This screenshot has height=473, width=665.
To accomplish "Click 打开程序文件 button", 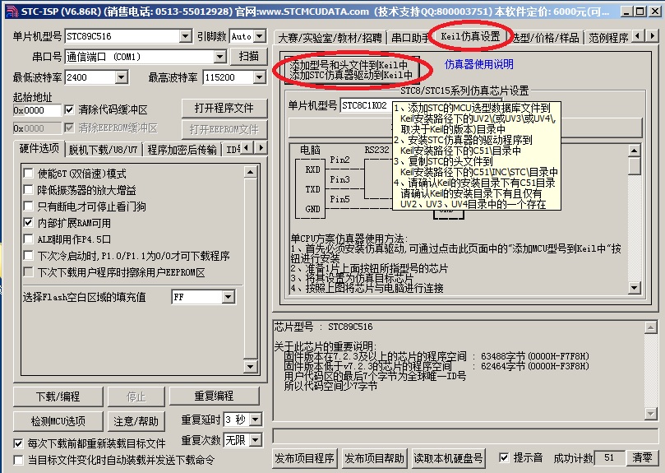I will click(x=224, y=109).
